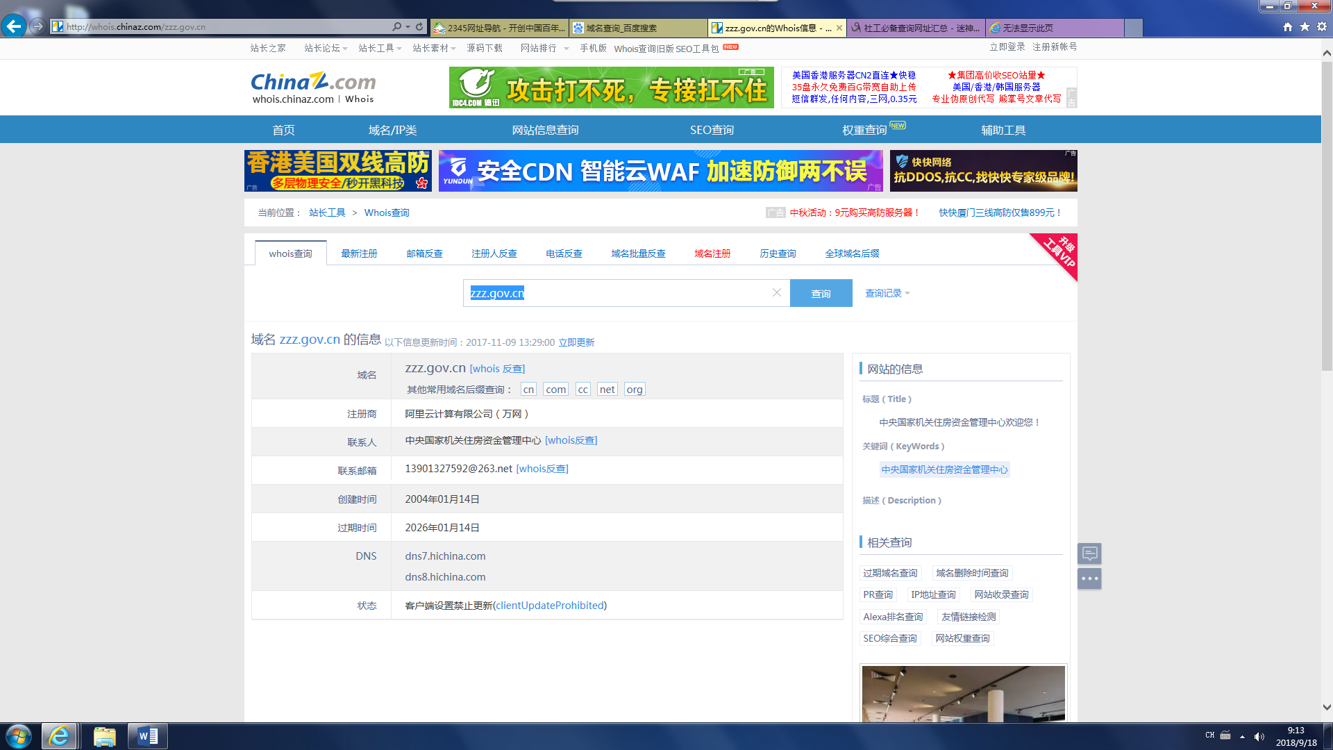This screenshot has height=750, width=1333.
Task: Click 过期域名查询 related query link
Action: [x=890, y=573]
